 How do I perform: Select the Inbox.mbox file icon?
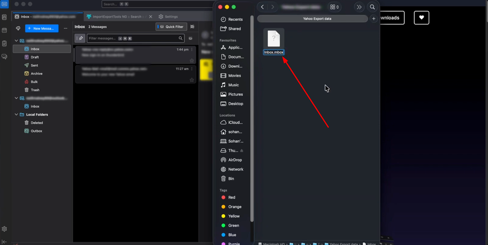(x=274, y=39)
